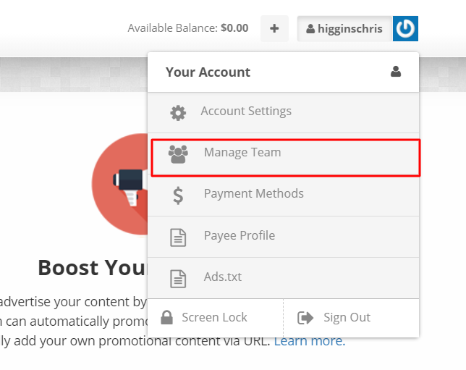
Task: Click the Sign Out arrow icon
Action: (x=305, y=318)
